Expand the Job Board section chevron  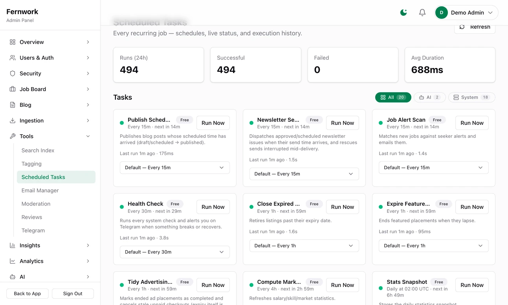[x=88, y=89]
